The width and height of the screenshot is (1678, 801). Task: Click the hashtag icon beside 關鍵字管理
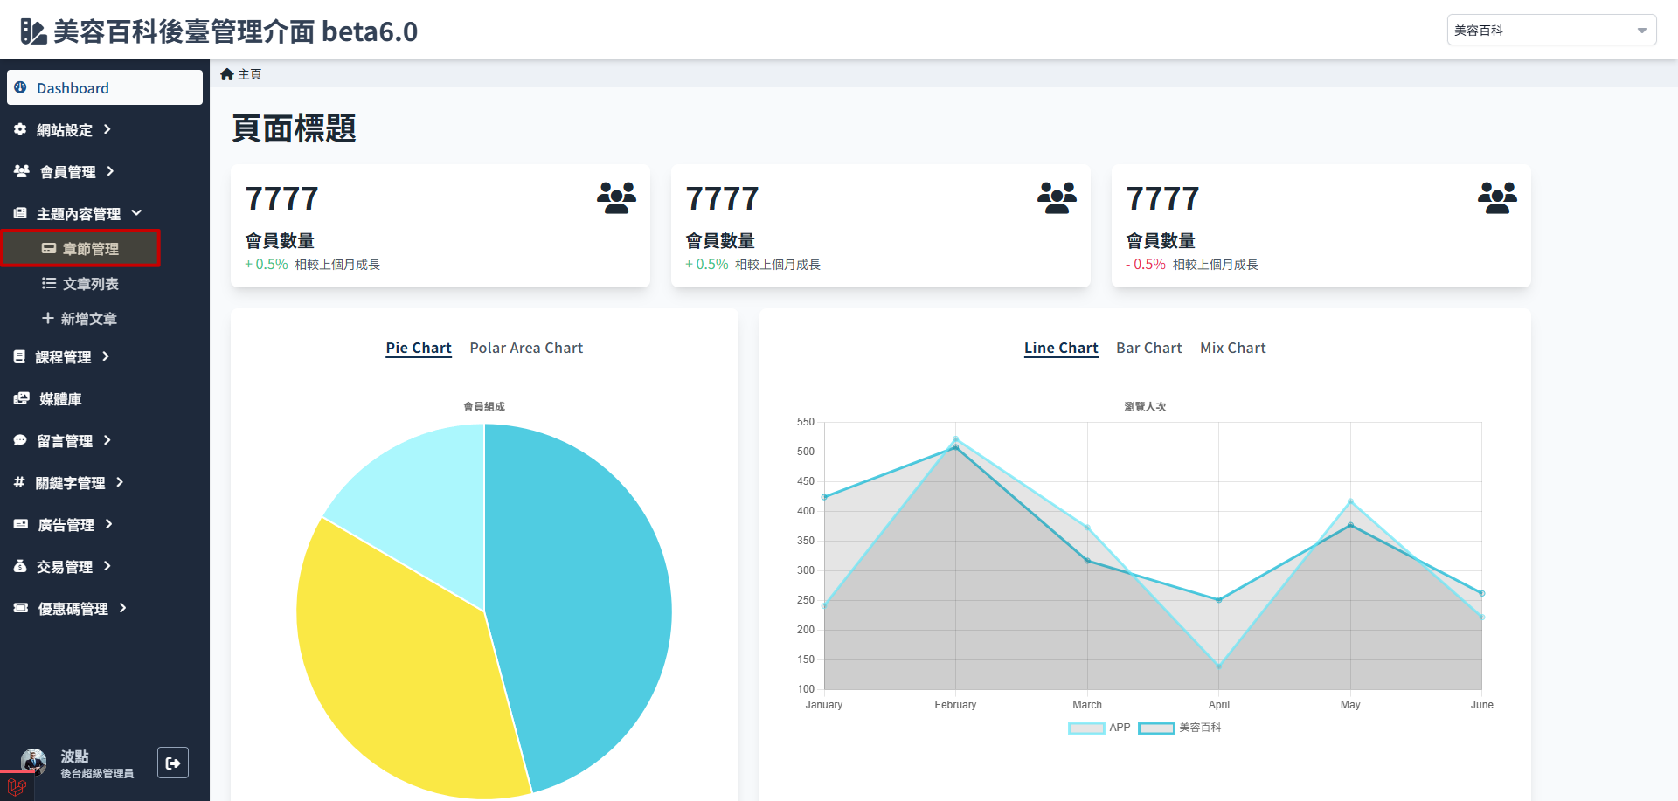click(x=19, y=482)
